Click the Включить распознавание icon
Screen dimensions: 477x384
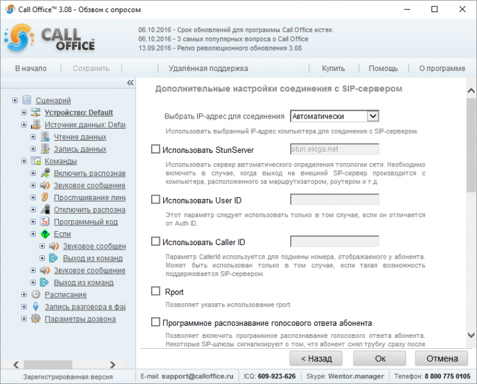click(x=45, y=173)
